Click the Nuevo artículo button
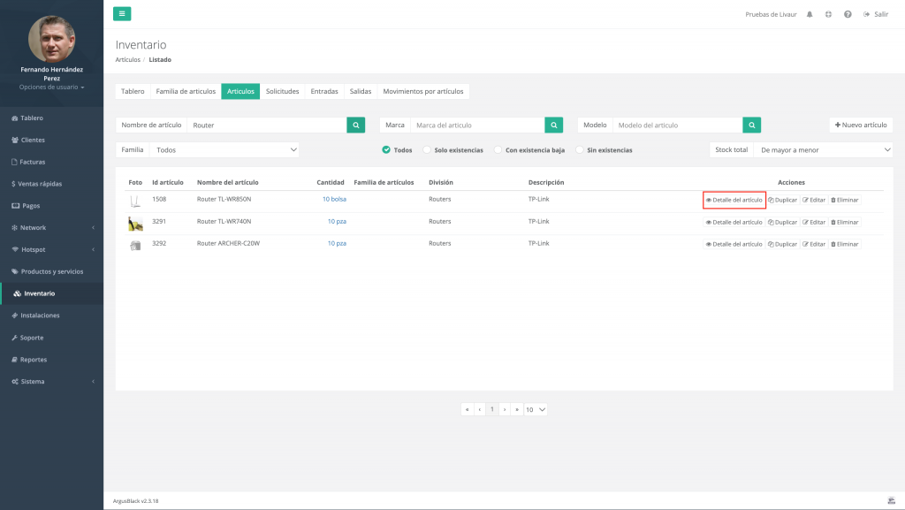Screen dimensions: 905x510 click(861, 126)
